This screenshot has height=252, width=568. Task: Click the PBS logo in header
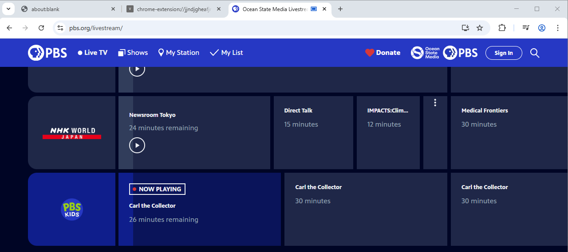[47, 53]
